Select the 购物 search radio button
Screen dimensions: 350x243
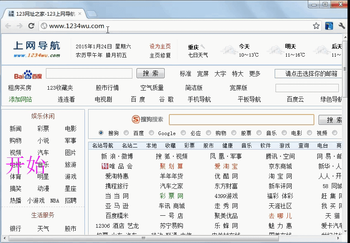pyautogui.click(x=209, y=133)
